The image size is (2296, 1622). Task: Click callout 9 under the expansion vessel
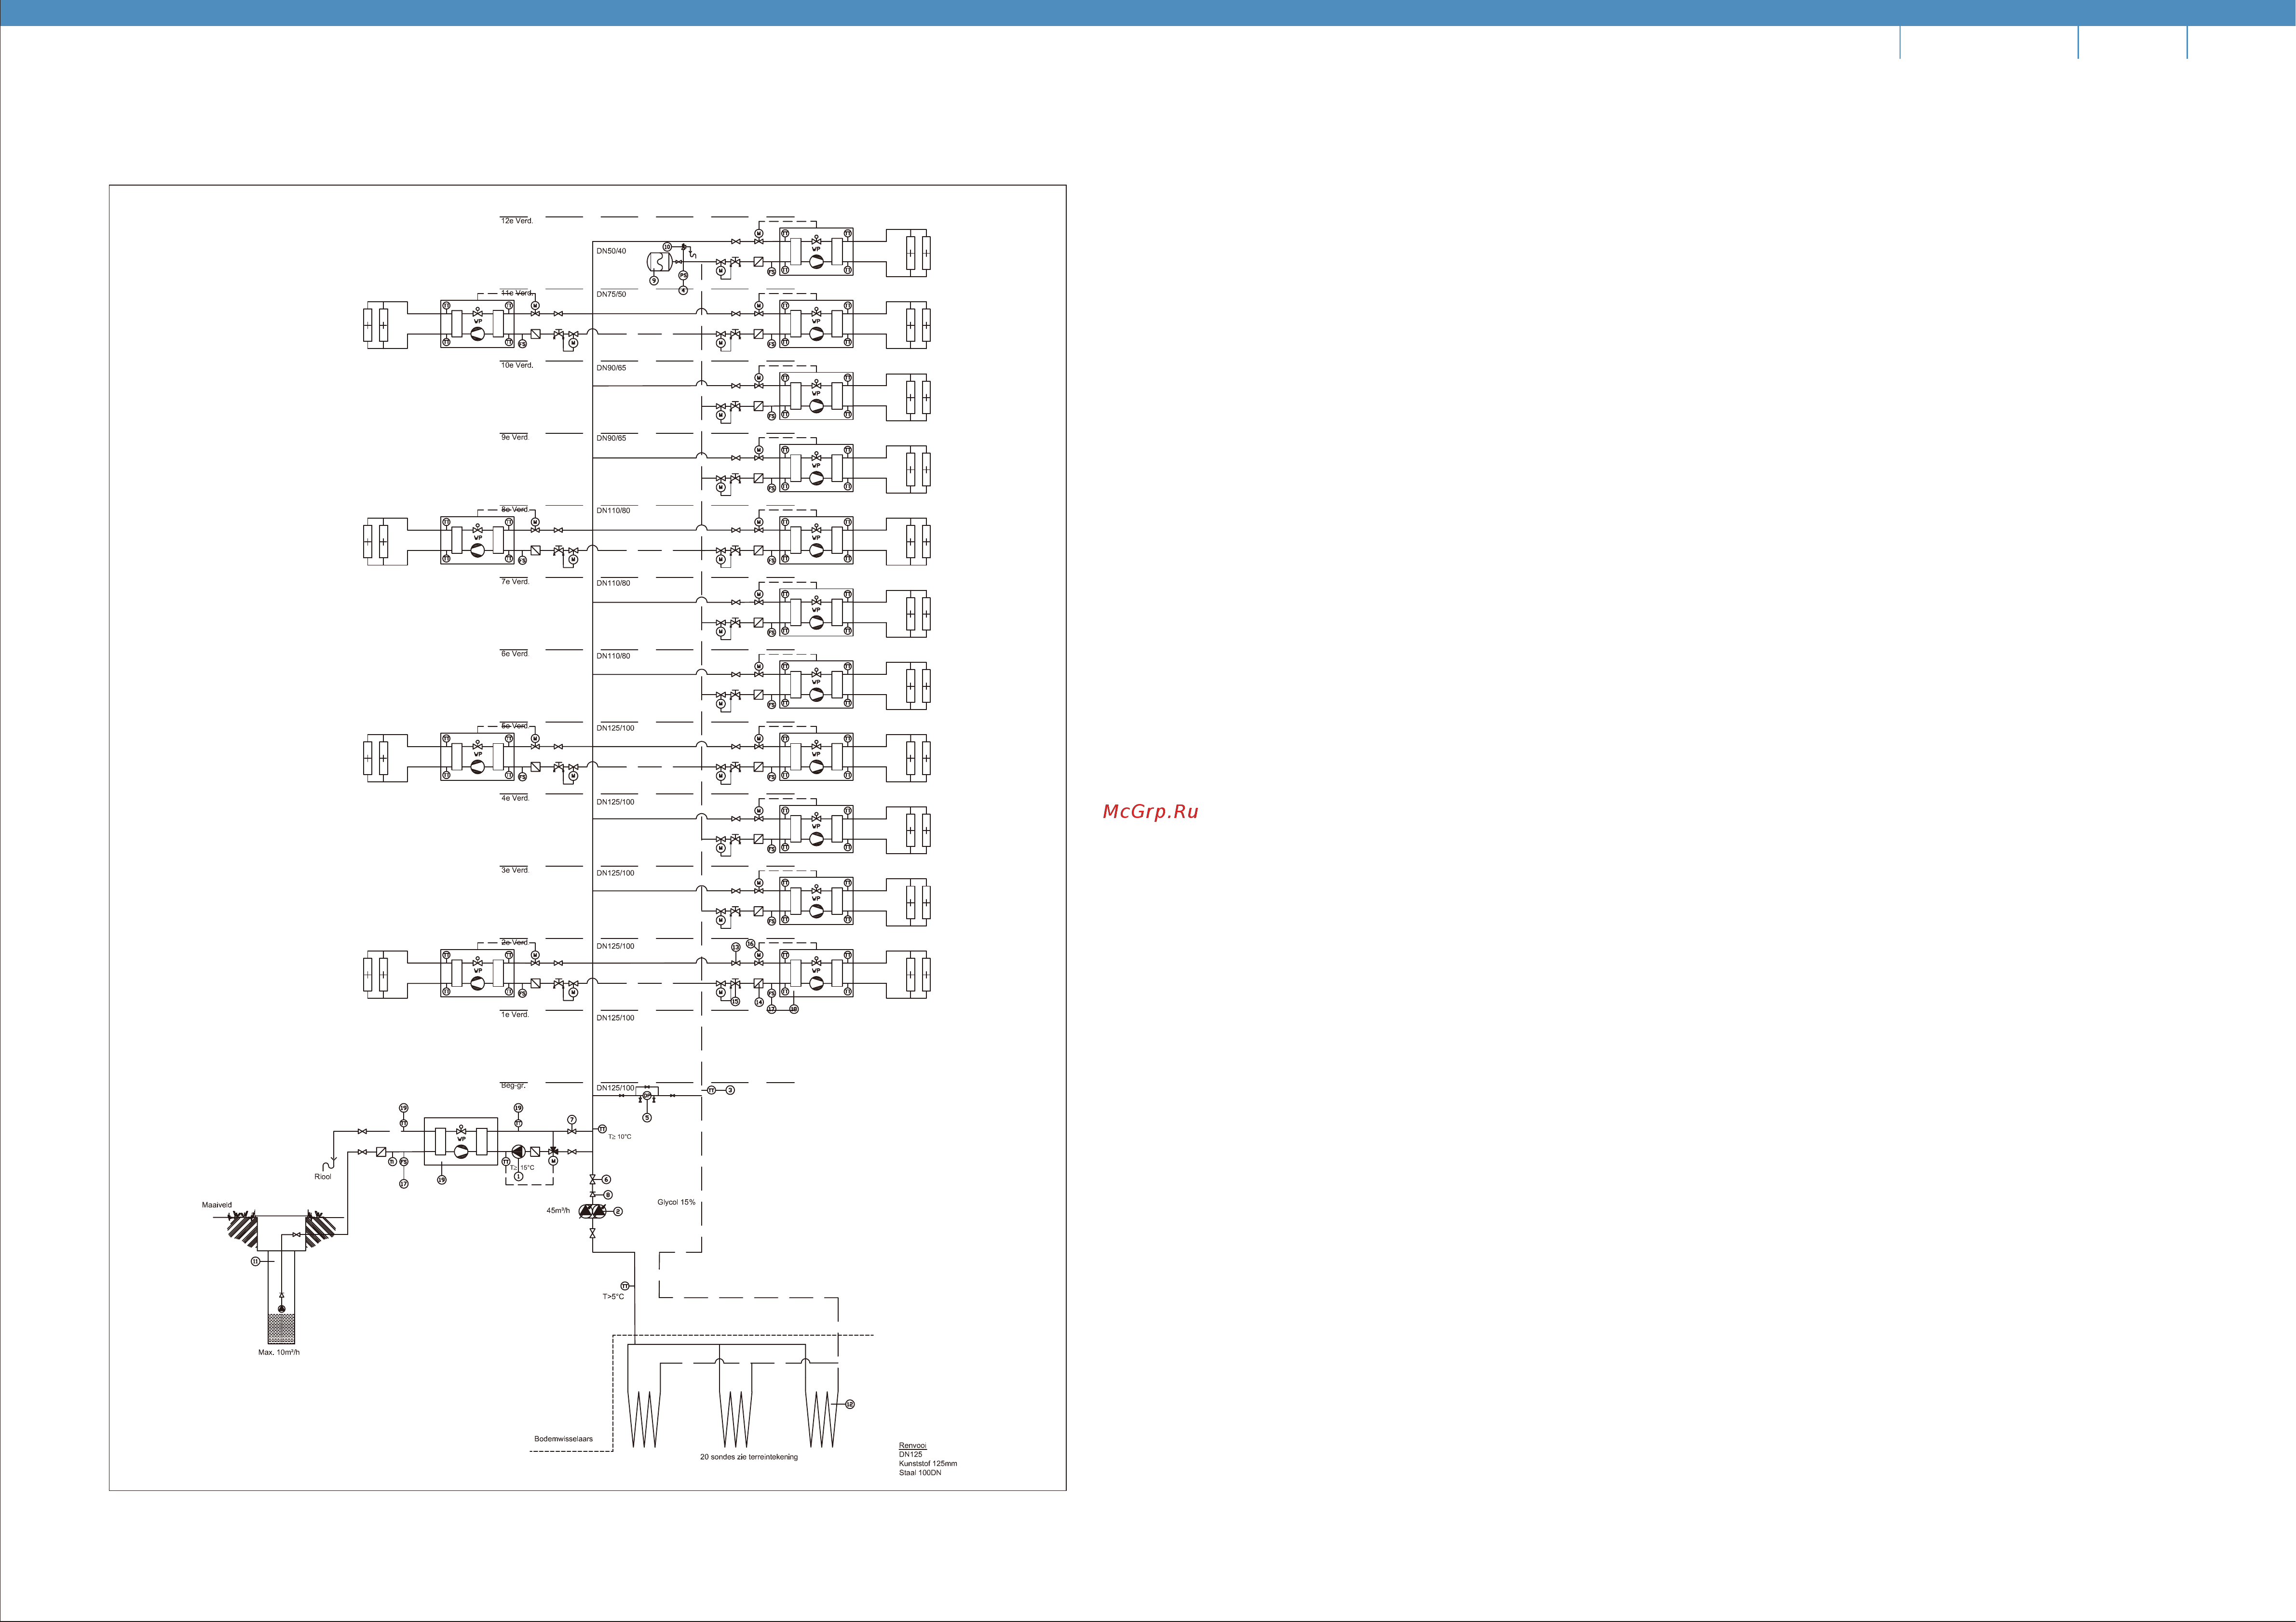[x=654, y=281]
